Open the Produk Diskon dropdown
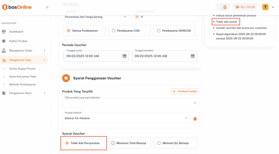The image size is (279, 154). tap(126, 118)
